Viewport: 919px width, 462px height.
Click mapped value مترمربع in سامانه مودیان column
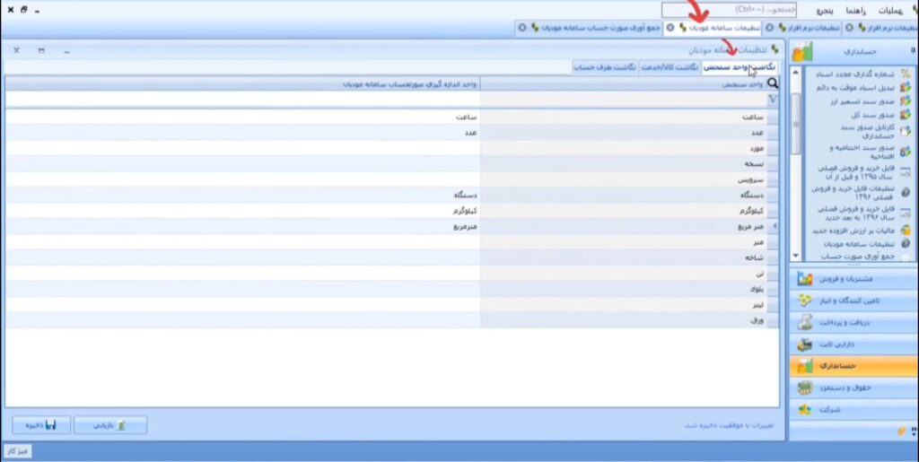point(464,226)
